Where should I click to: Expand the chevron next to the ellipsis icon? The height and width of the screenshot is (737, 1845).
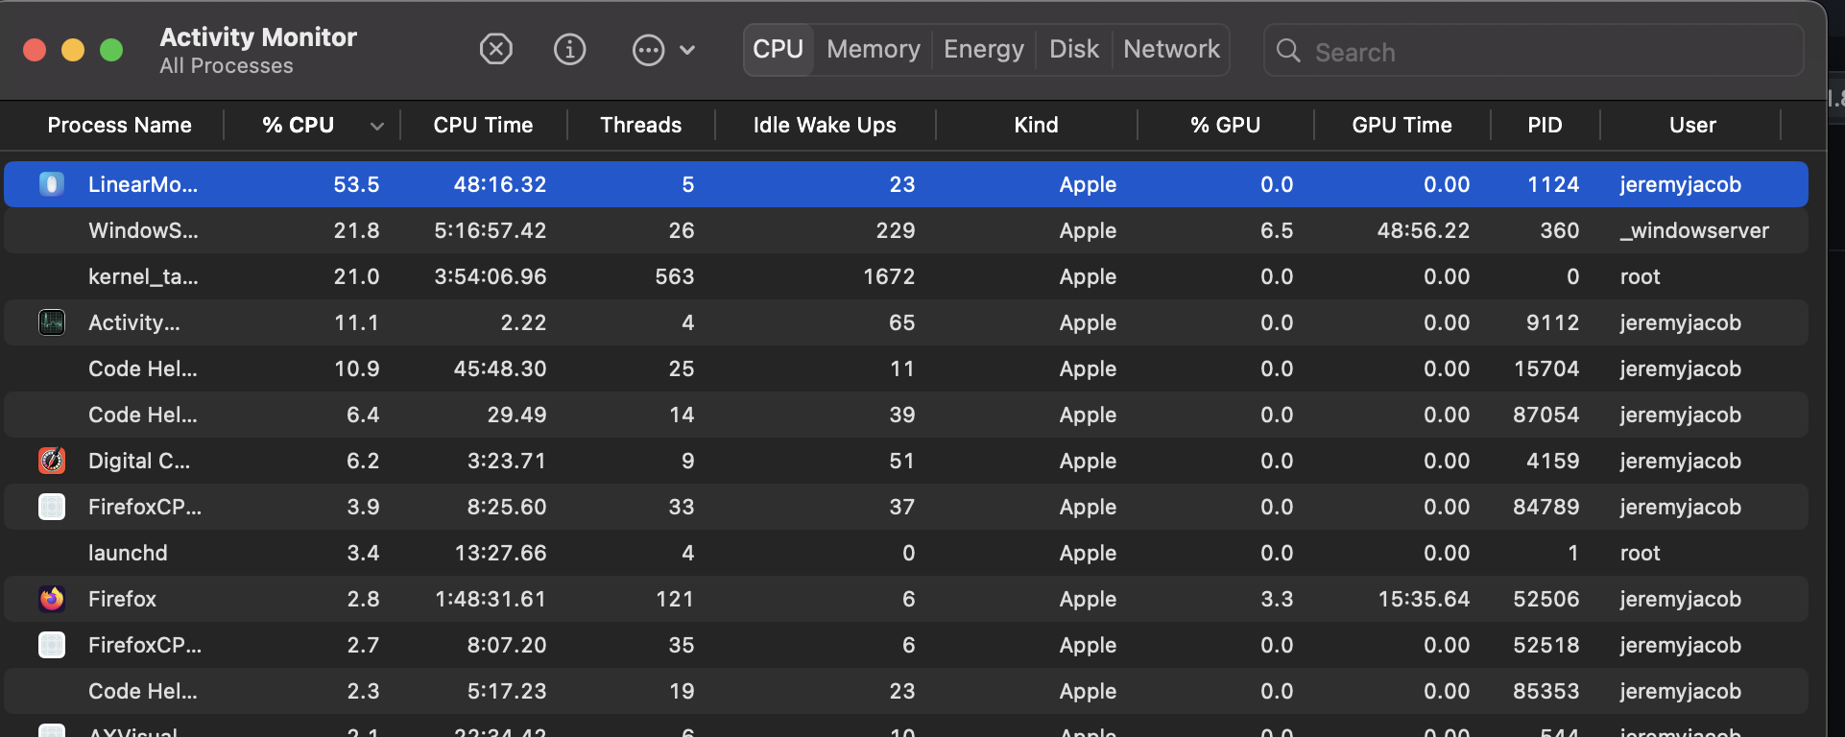coord(687,50)
